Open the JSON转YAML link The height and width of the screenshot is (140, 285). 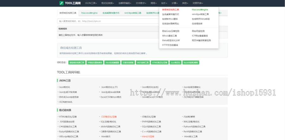(66, 102)
